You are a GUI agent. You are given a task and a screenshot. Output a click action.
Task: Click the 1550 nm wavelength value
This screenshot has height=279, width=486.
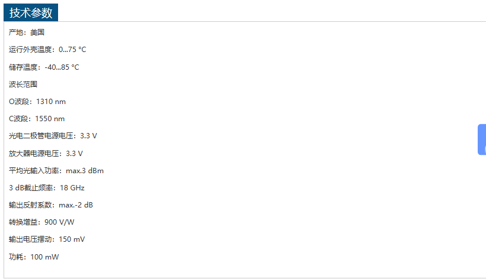click(50, 119)
